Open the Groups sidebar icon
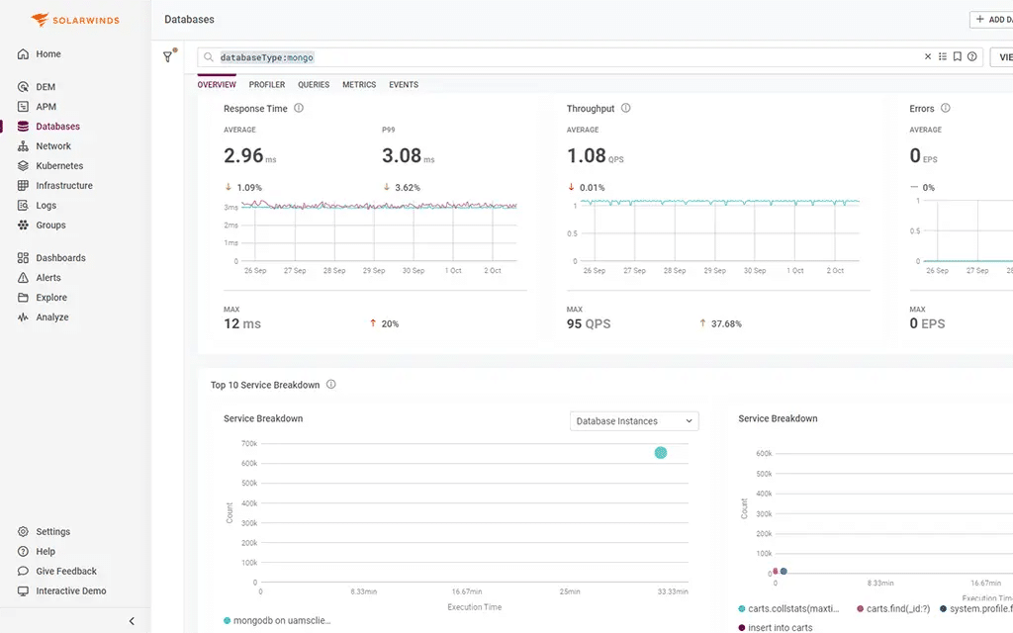The width and height of the screenshot is (1013, 633). tap(24, 225)
